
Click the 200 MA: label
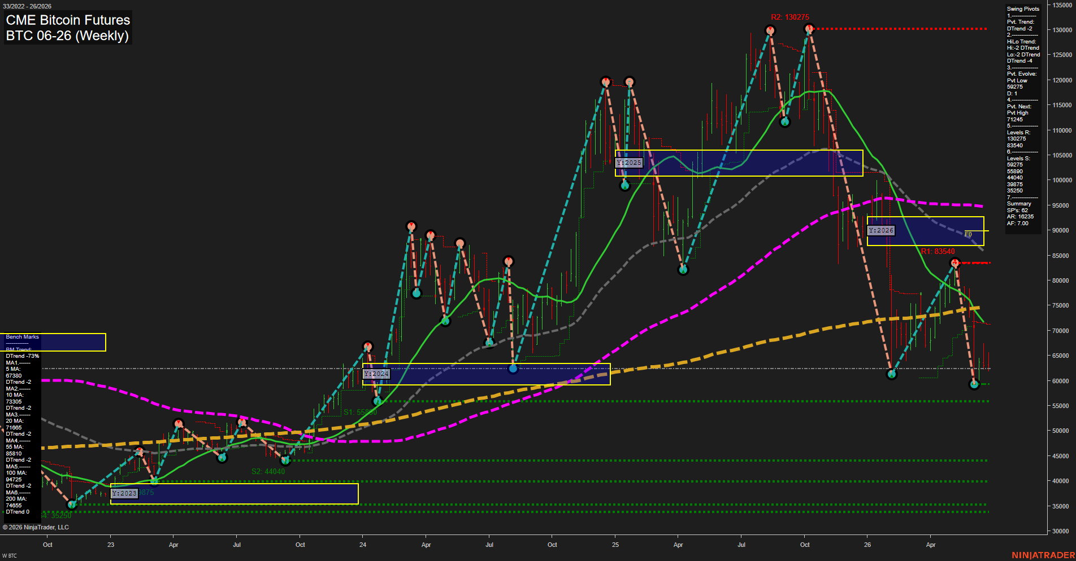pyautogui.click(x=16, y=499)
